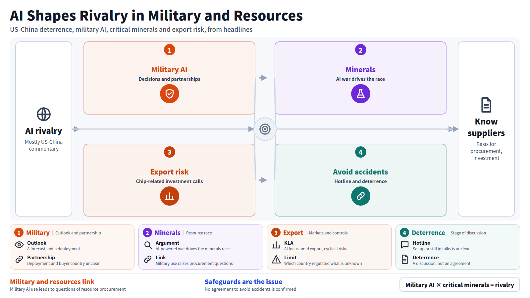Image resolution: width=530 pixels, height=298 pixels.
Task: Click 'AI focus amid export, cyclical risks' text
Action: pos(316,249)
